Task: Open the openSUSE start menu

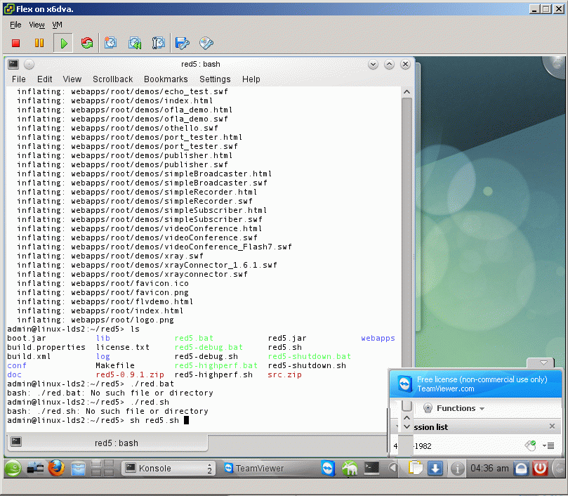Action: [13, 469]
